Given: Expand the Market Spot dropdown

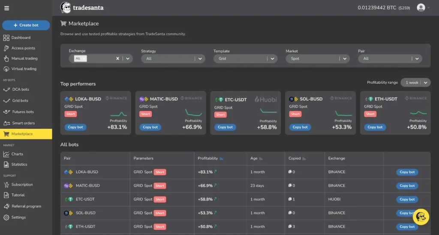Looking at the screenshot, I should 345,59.
